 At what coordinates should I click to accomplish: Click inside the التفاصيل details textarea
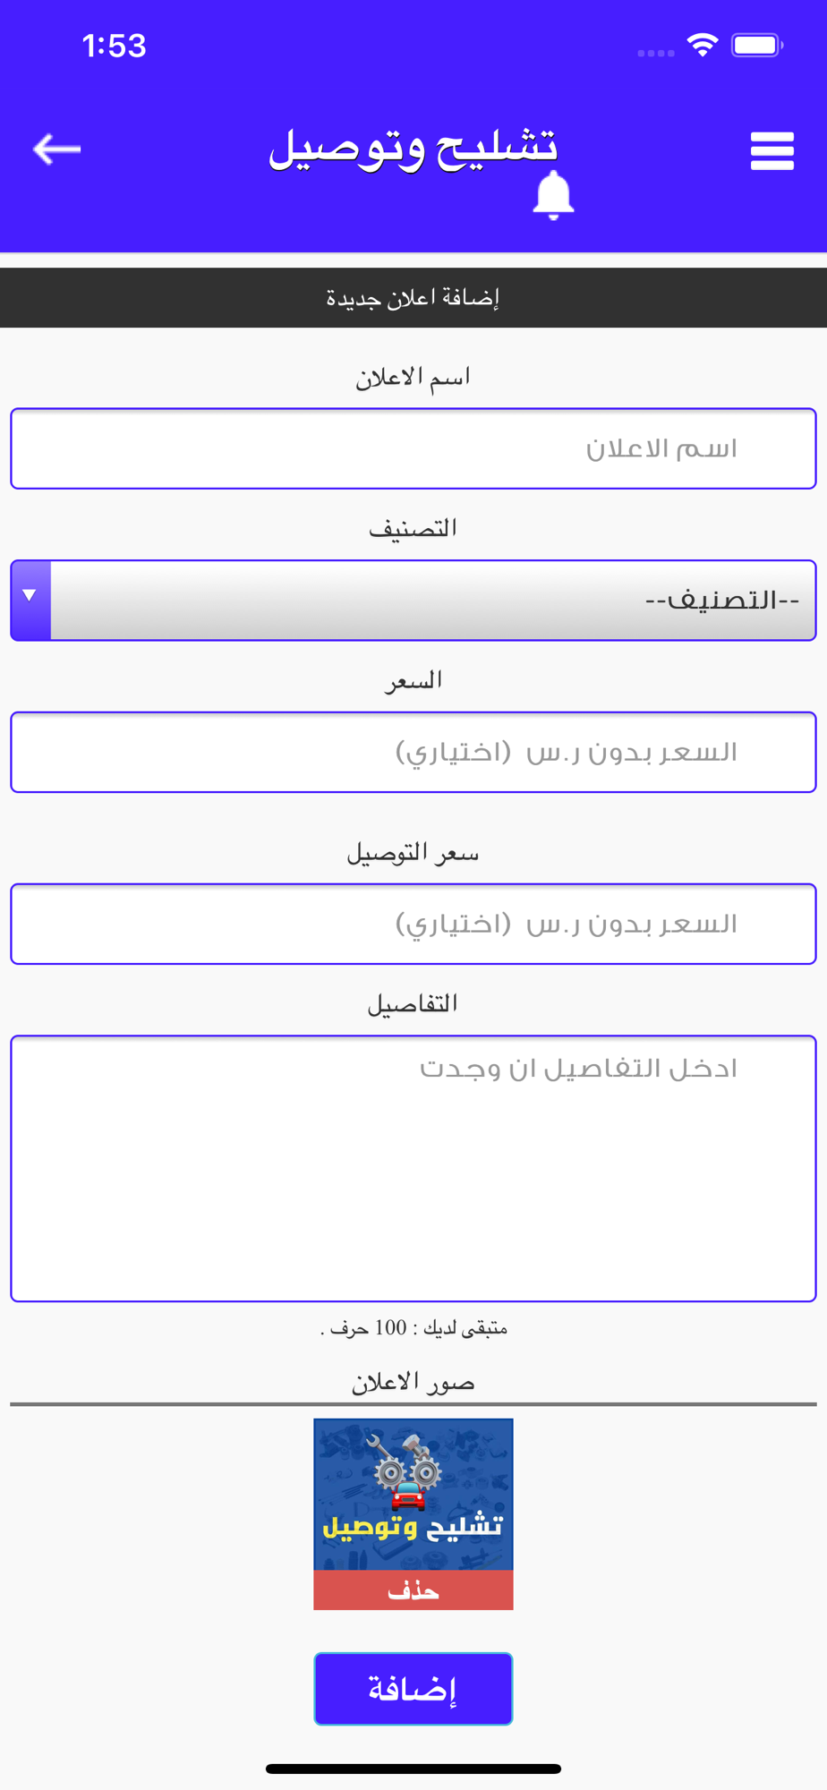413,1168
